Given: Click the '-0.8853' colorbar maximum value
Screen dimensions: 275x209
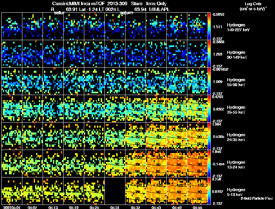Looking at the screenshot, I should pyautogui.click(x=218, y=14).
